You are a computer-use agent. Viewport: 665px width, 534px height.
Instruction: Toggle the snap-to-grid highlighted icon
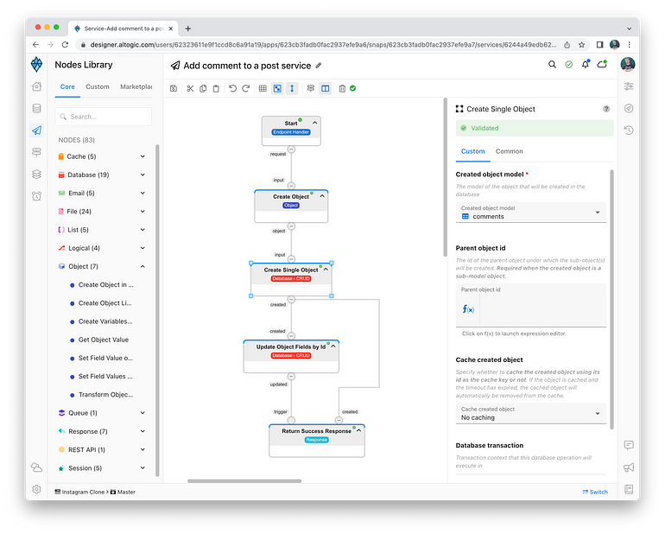point(277,88)
